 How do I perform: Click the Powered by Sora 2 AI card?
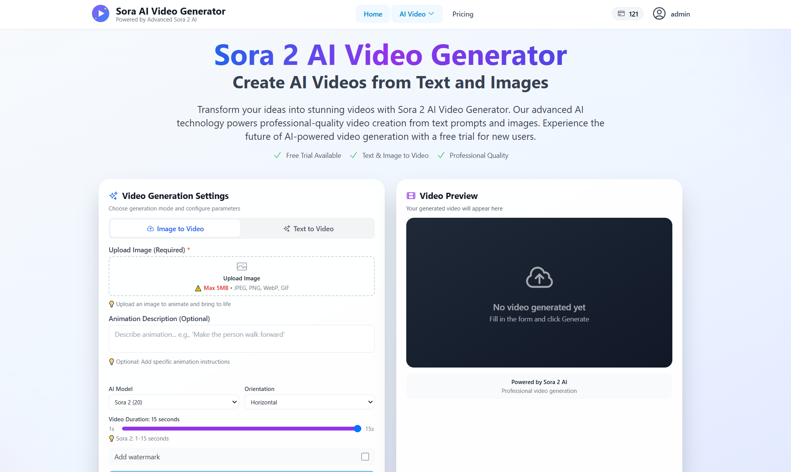tap(539, 386)
